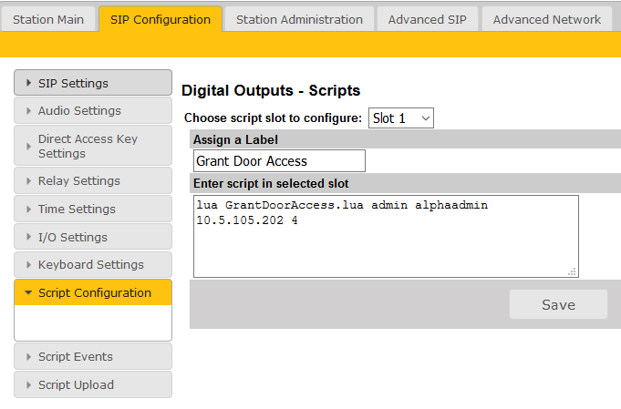Image resolution: width=621 pixels, height=409 pixels.
Task: Expand the Keyboard Settings section
Action: (x=93, y=265)
